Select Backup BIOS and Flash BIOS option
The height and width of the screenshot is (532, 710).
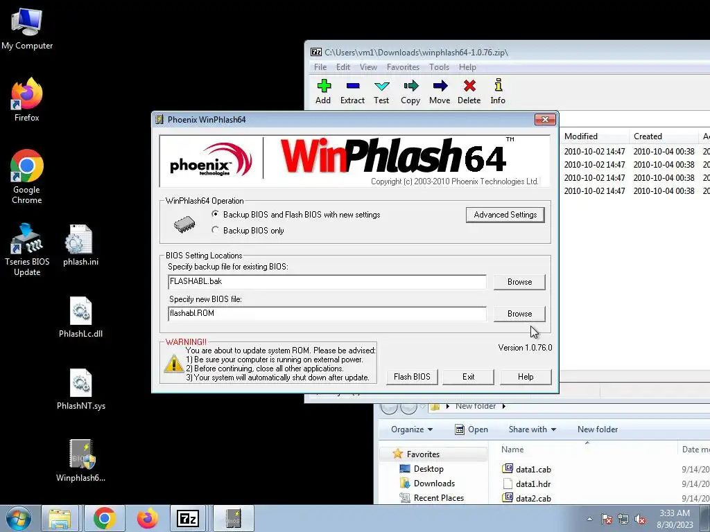coord(296,215)
